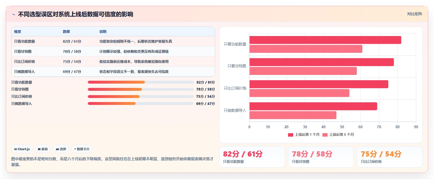The width and height of the screenshot is (434, 179).
Task: Click the 说明 table column header
Action: point(103,31)
